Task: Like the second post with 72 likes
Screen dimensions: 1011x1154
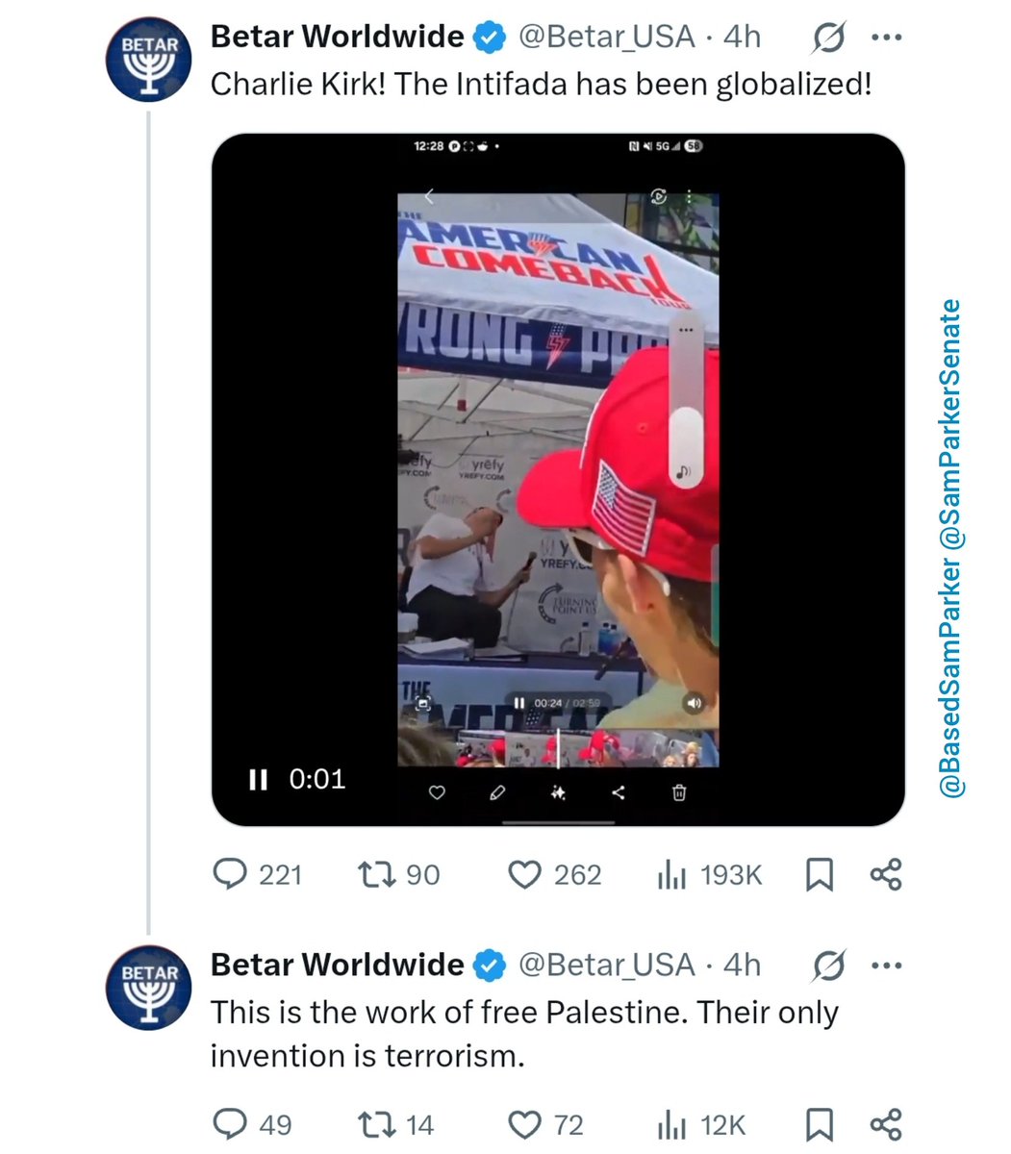Action: pos(545,1124)
